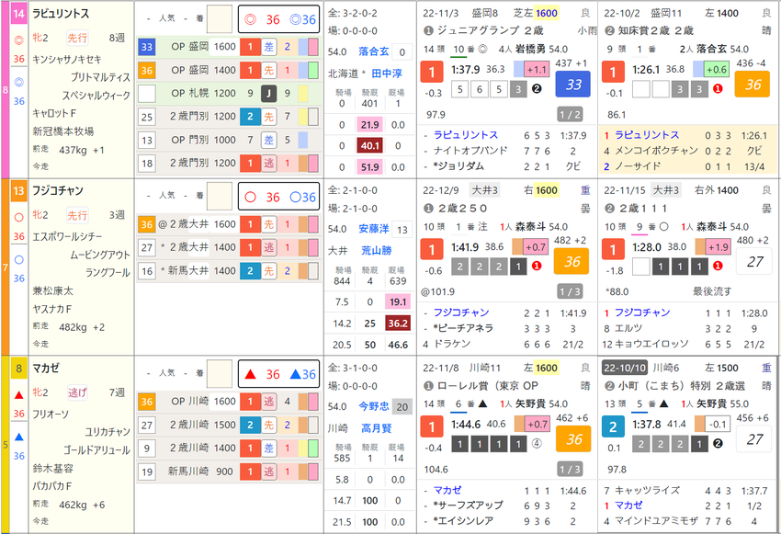Screen dimensions: 781x534
Task: Select the 2歳川崎 1400 race history row
Action: (x=229, y=448)
